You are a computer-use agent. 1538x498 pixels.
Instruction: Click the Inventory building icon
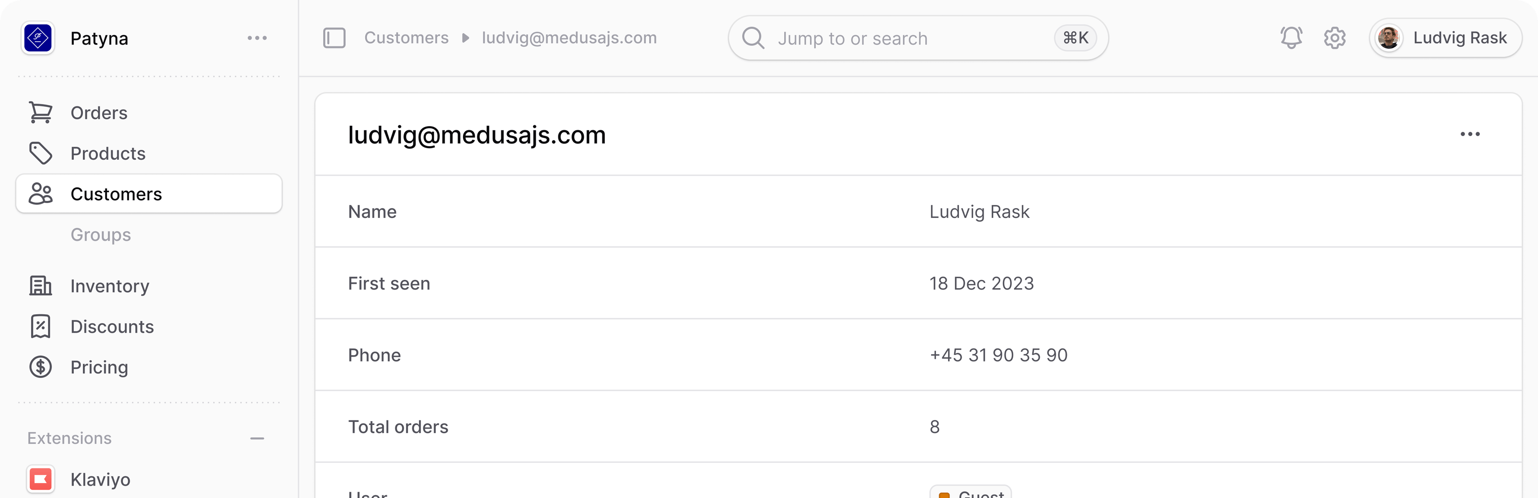coord(40,286)
